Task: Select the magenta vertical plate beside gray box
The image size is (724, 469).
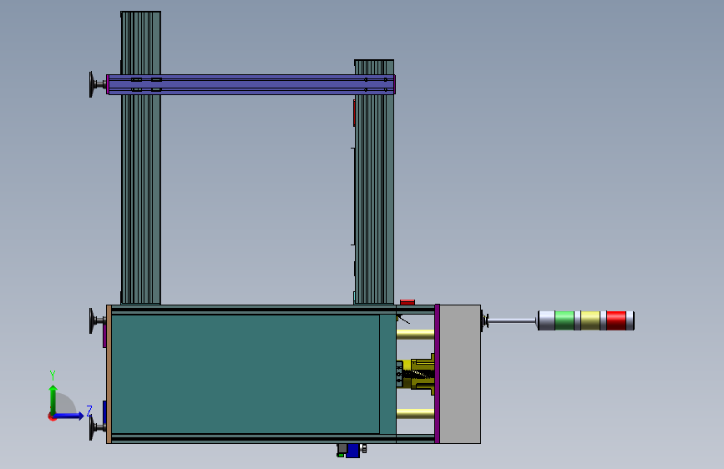Action: coord(437,374)
